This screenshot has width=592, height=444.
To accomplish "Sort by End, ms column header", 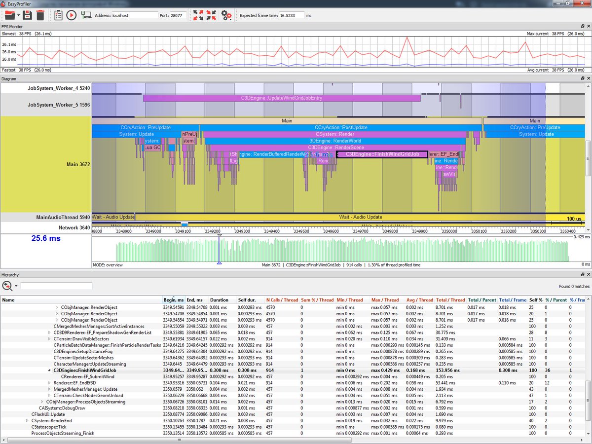I will [197, 300].
